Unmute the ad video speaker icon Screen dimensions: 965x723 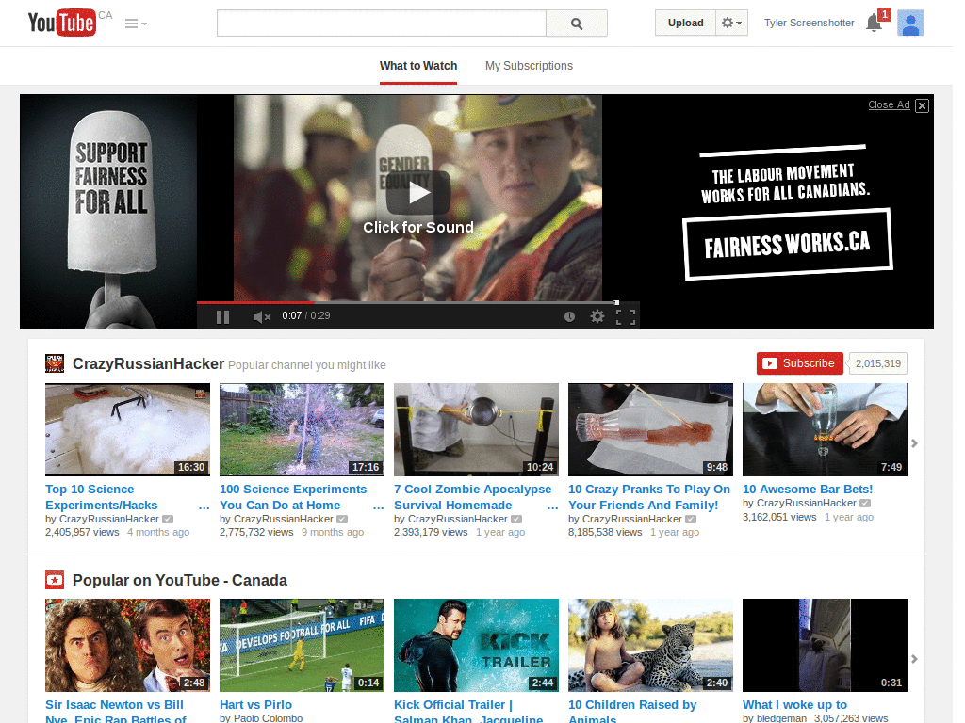pyautogui.click(x=262, y=316)
